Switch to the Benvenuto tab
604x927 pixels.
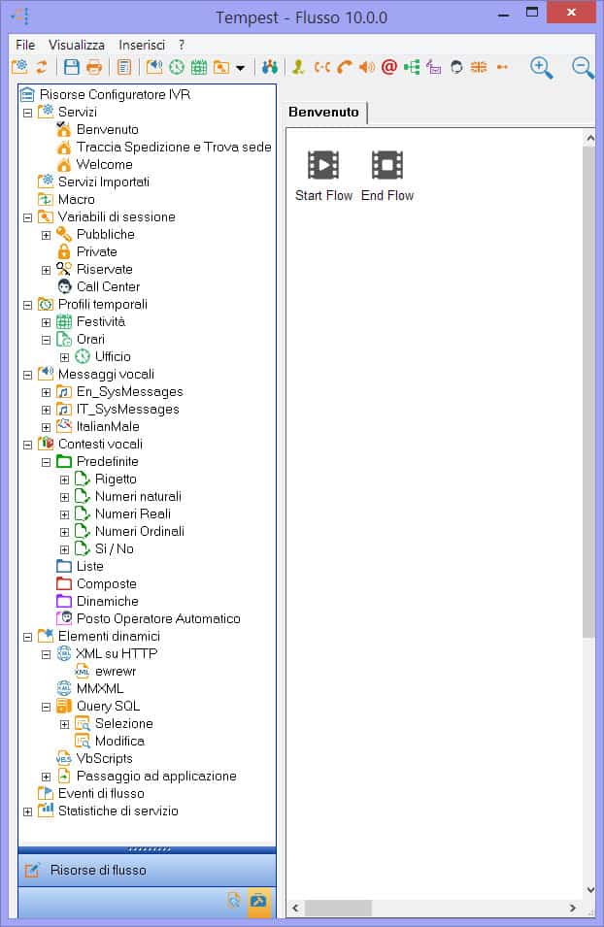tap(323, 113)
